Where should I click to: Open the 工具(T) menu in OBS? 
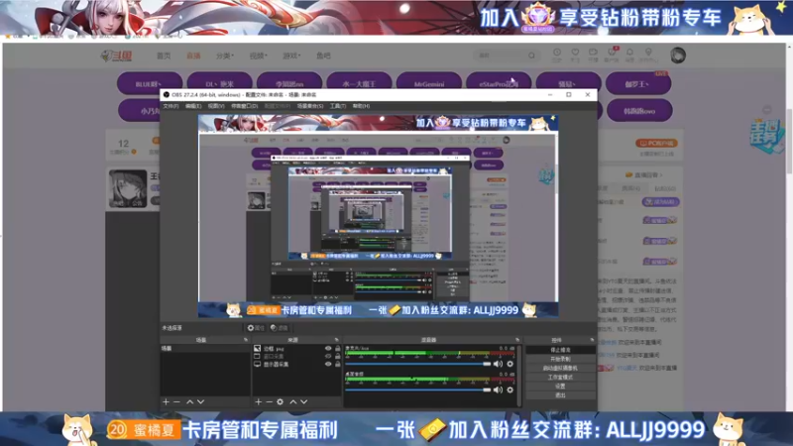338,106
